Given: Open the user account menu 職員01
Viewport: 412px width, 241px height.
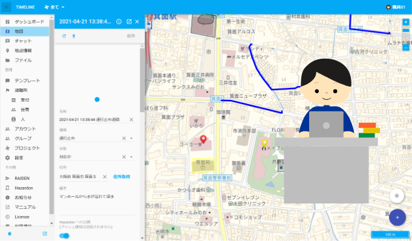Looking at the screenshot, I should click(x=396, y=7).
